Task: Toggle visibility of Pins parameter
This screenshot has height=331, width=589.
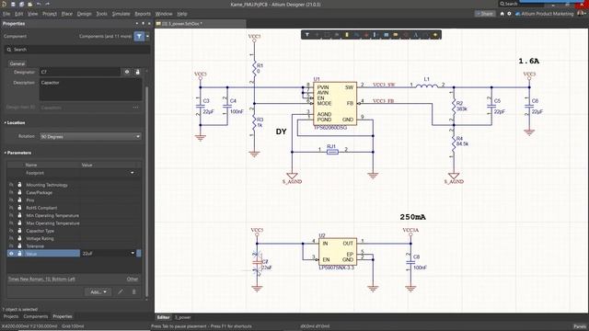Action: 11,200
